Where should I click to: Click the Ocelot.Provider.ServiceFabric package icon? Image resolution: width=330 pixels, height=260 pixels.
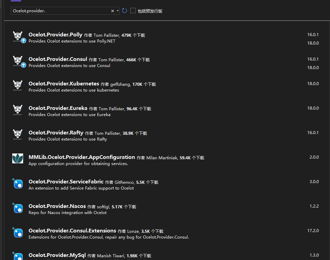click(x=18, y=183)
